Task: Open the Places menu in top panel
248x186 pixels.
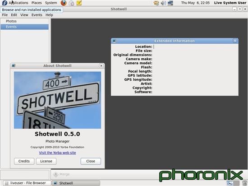Action: pyautogui.click(x=37, y=3)
